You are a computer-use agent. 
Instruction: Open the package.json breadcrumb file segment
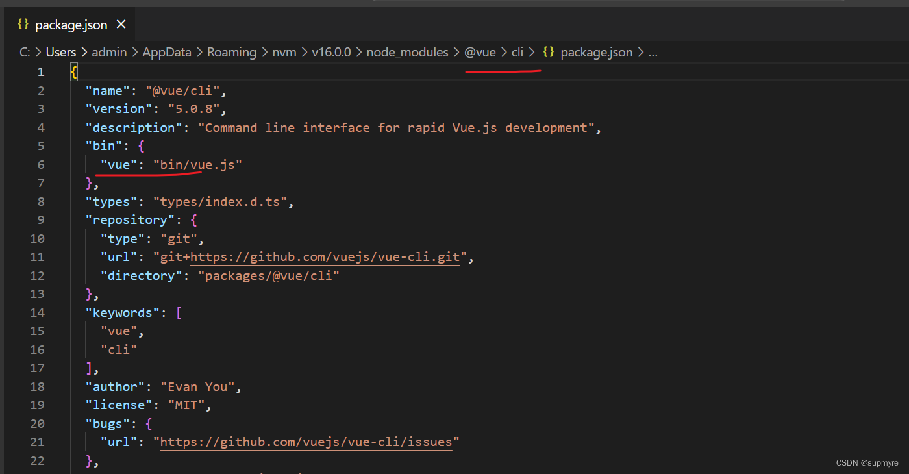coord(596,53)
